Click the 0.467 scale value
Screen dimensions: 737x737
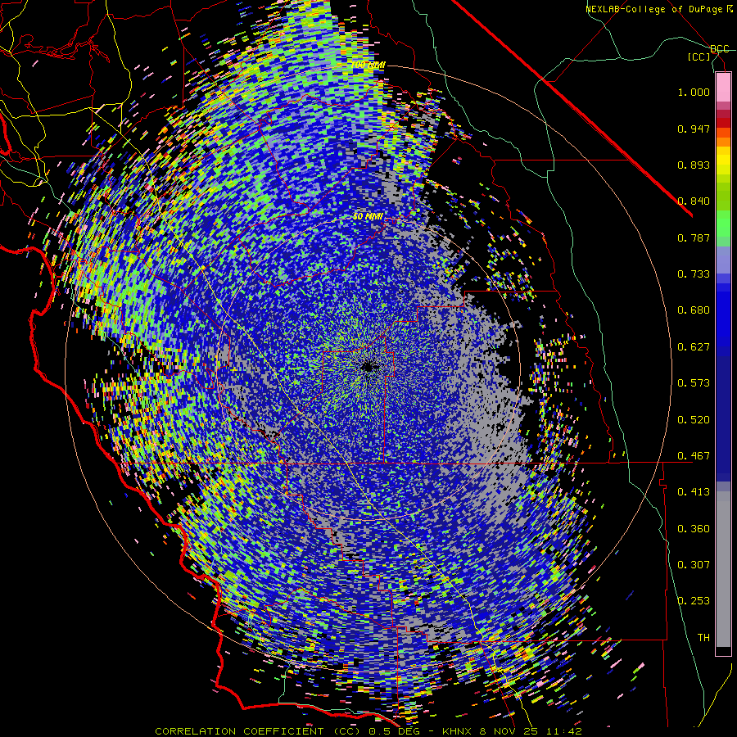[694, 456]
